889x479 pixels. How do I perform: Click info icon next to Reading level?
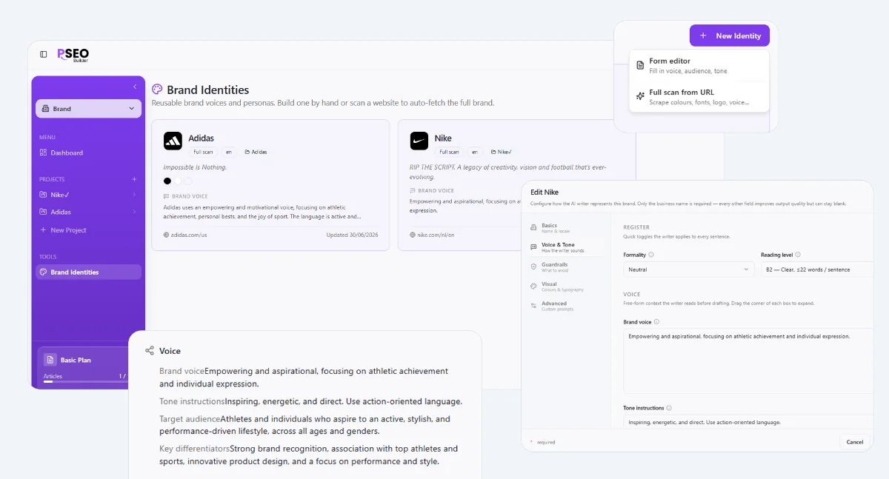(798, 255)
